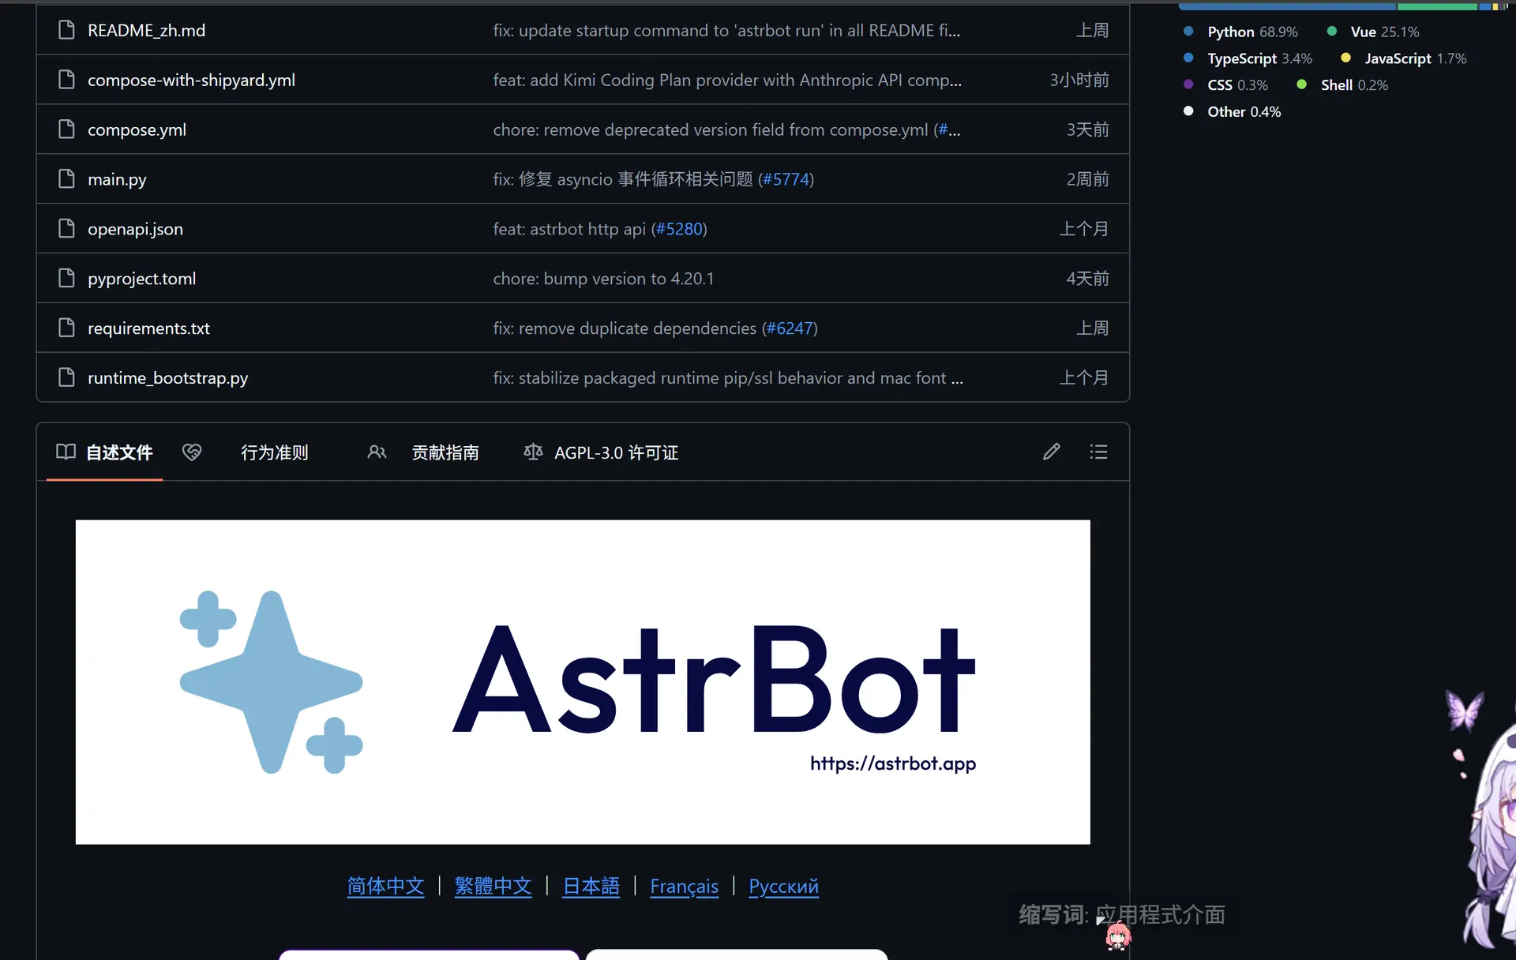Open pull request #5774 link

tap(786, 179)
